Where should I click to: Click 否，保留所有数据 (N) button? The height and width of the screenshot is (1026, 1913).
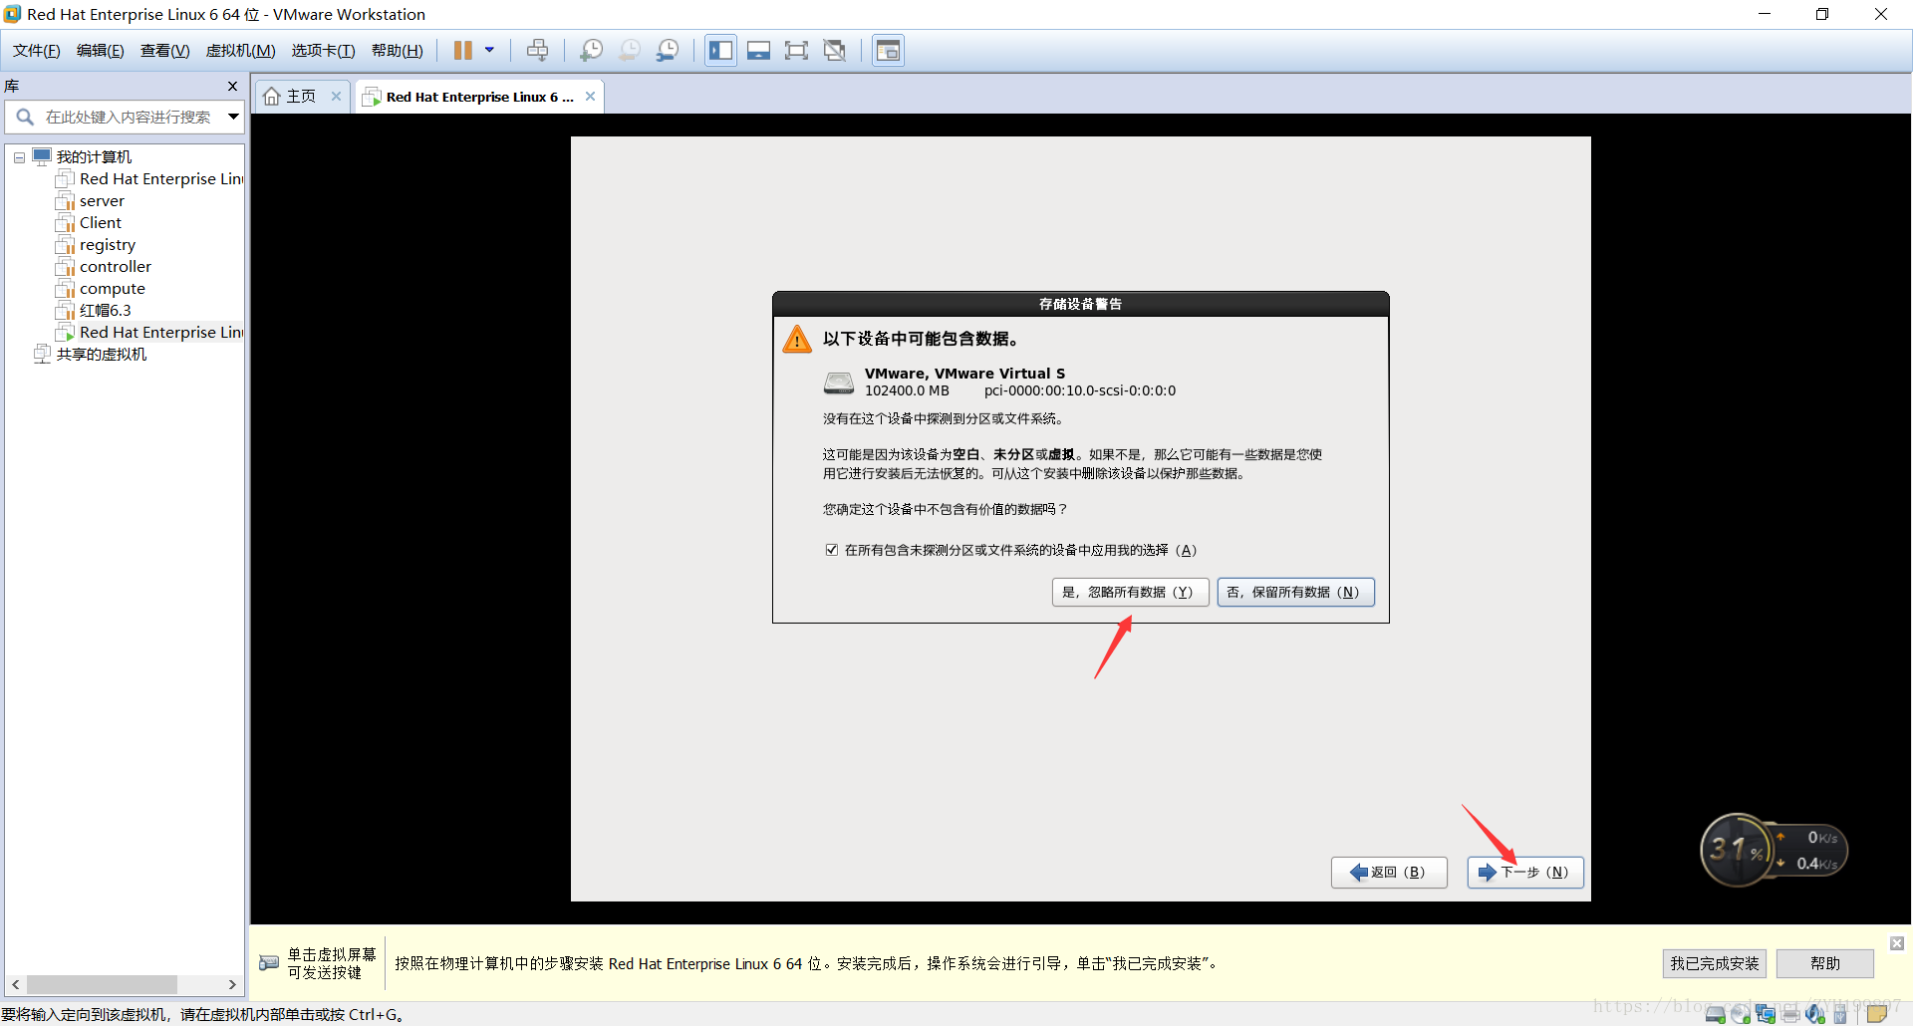click(x=1295, y=593)
